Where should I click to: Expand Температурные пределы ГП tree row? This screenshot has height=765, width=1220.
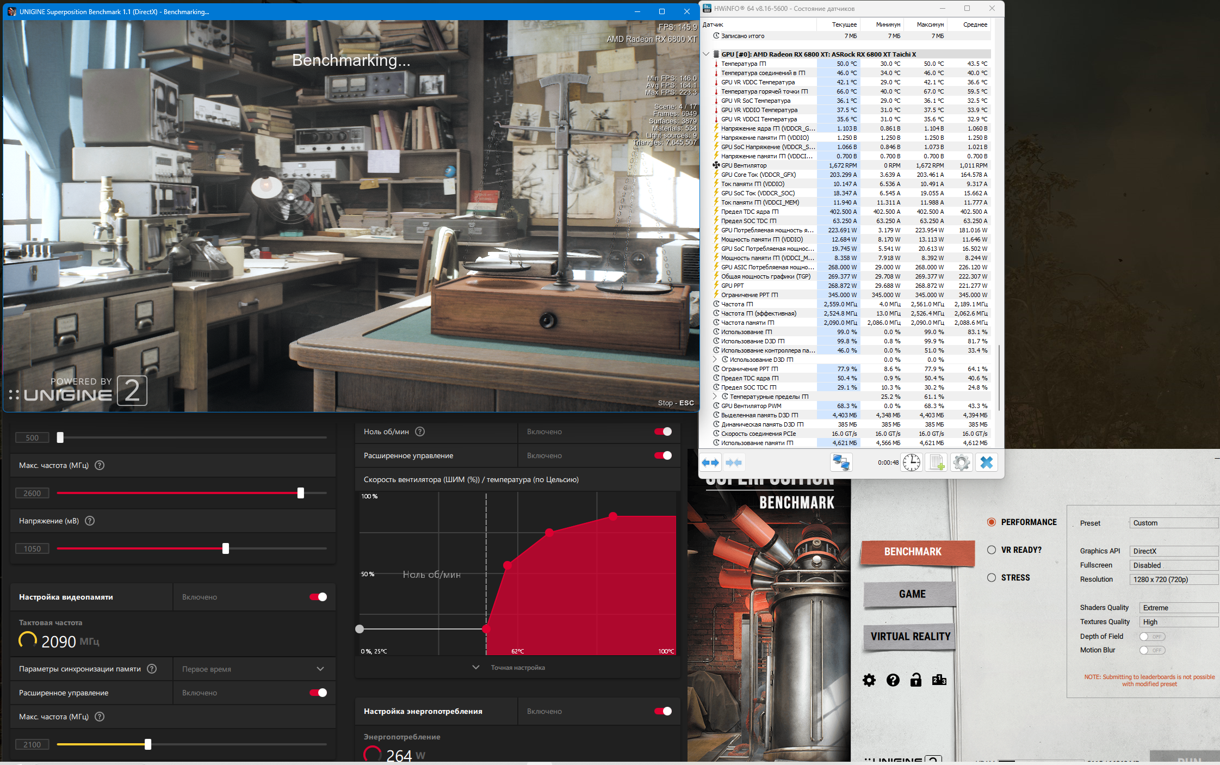(x=715, y=397)
